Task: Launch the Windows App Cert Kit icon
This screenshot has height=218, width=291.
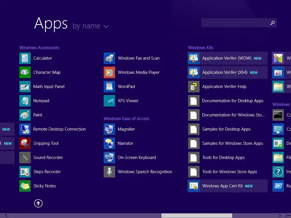Action: click(194, 186)
